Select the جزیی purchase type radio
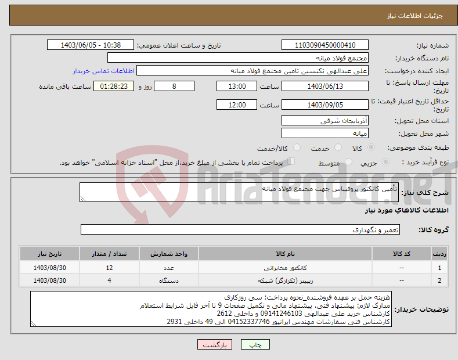 385,161
